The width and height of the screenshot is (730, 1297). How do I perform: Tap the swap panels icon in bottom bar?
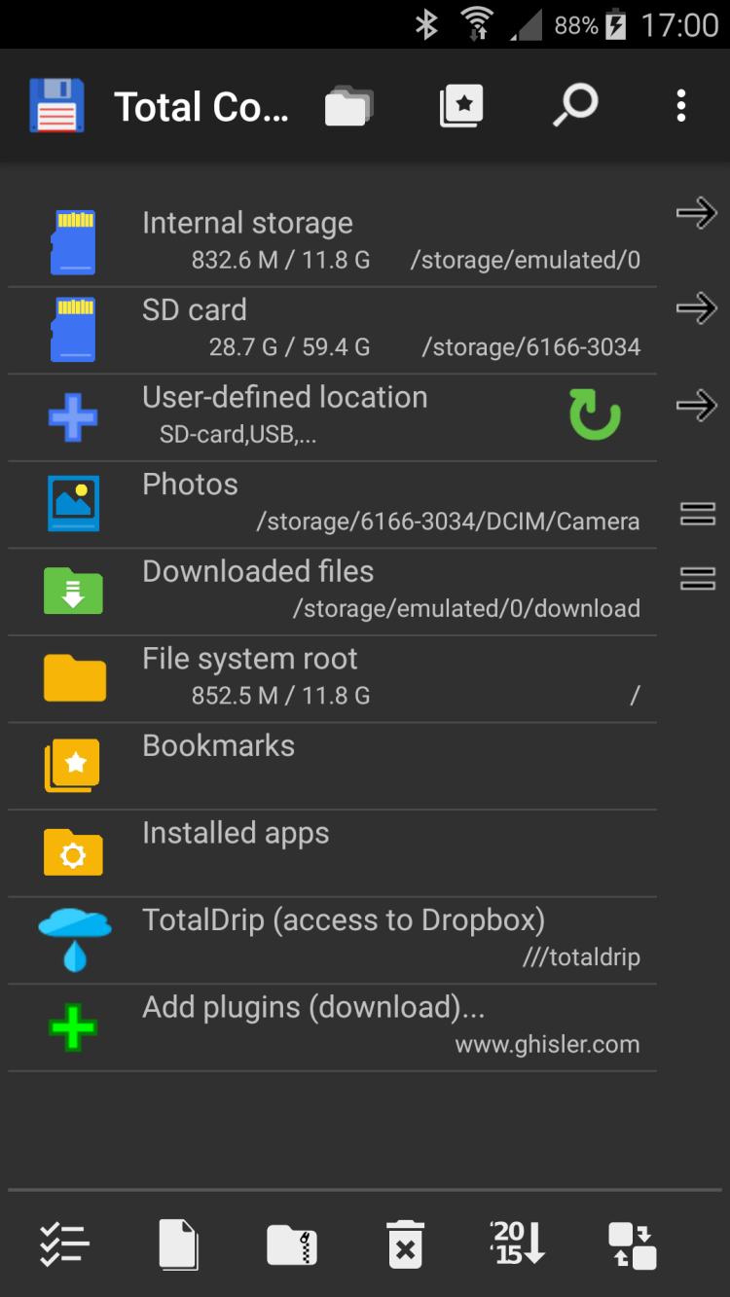(x=633, y=1244)
